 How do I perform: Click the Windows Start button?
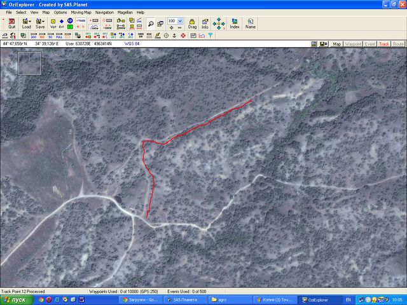coord(14,299)
